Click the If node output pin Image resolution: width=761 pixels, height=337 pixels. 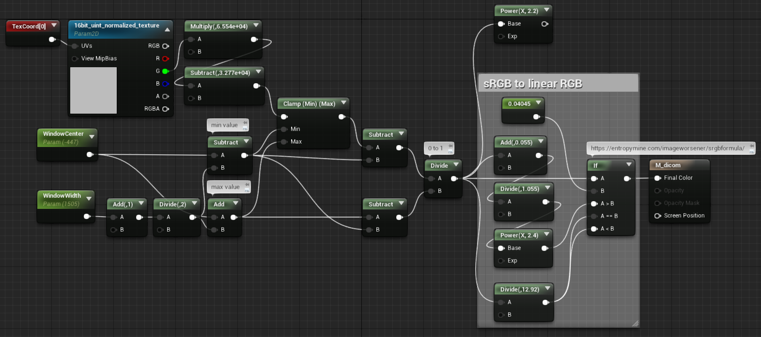[x=627, y=178]
